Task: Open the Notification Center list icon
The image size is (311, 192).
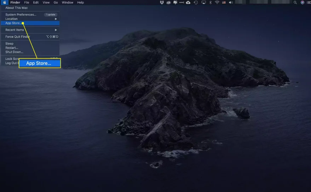Action: (x=309, y=2)
